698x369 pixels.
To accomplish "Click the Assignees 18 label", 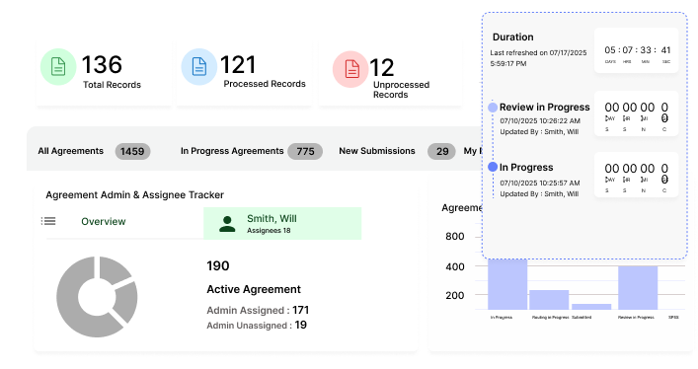I will [x=269, y=231].
